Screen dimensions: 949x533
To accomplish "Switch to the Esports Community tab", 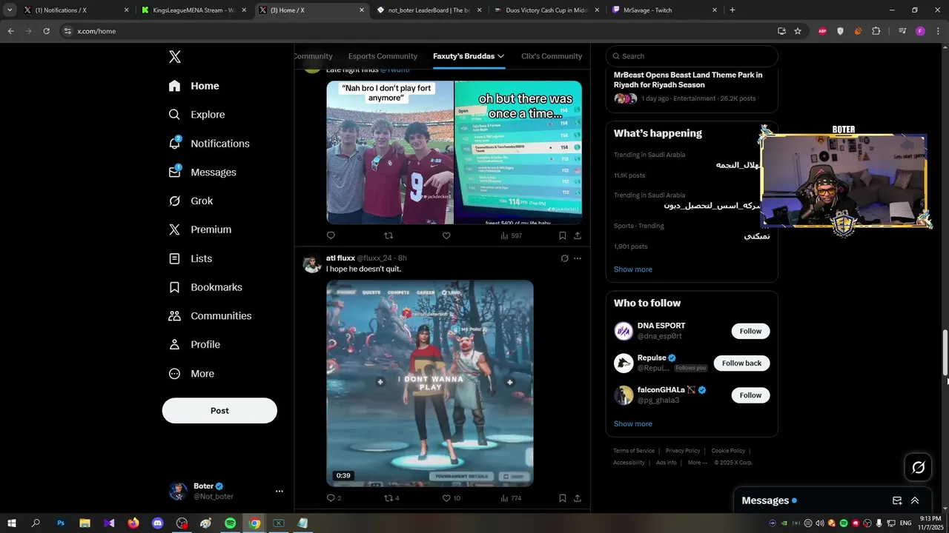I will click(x=383, y=56).
